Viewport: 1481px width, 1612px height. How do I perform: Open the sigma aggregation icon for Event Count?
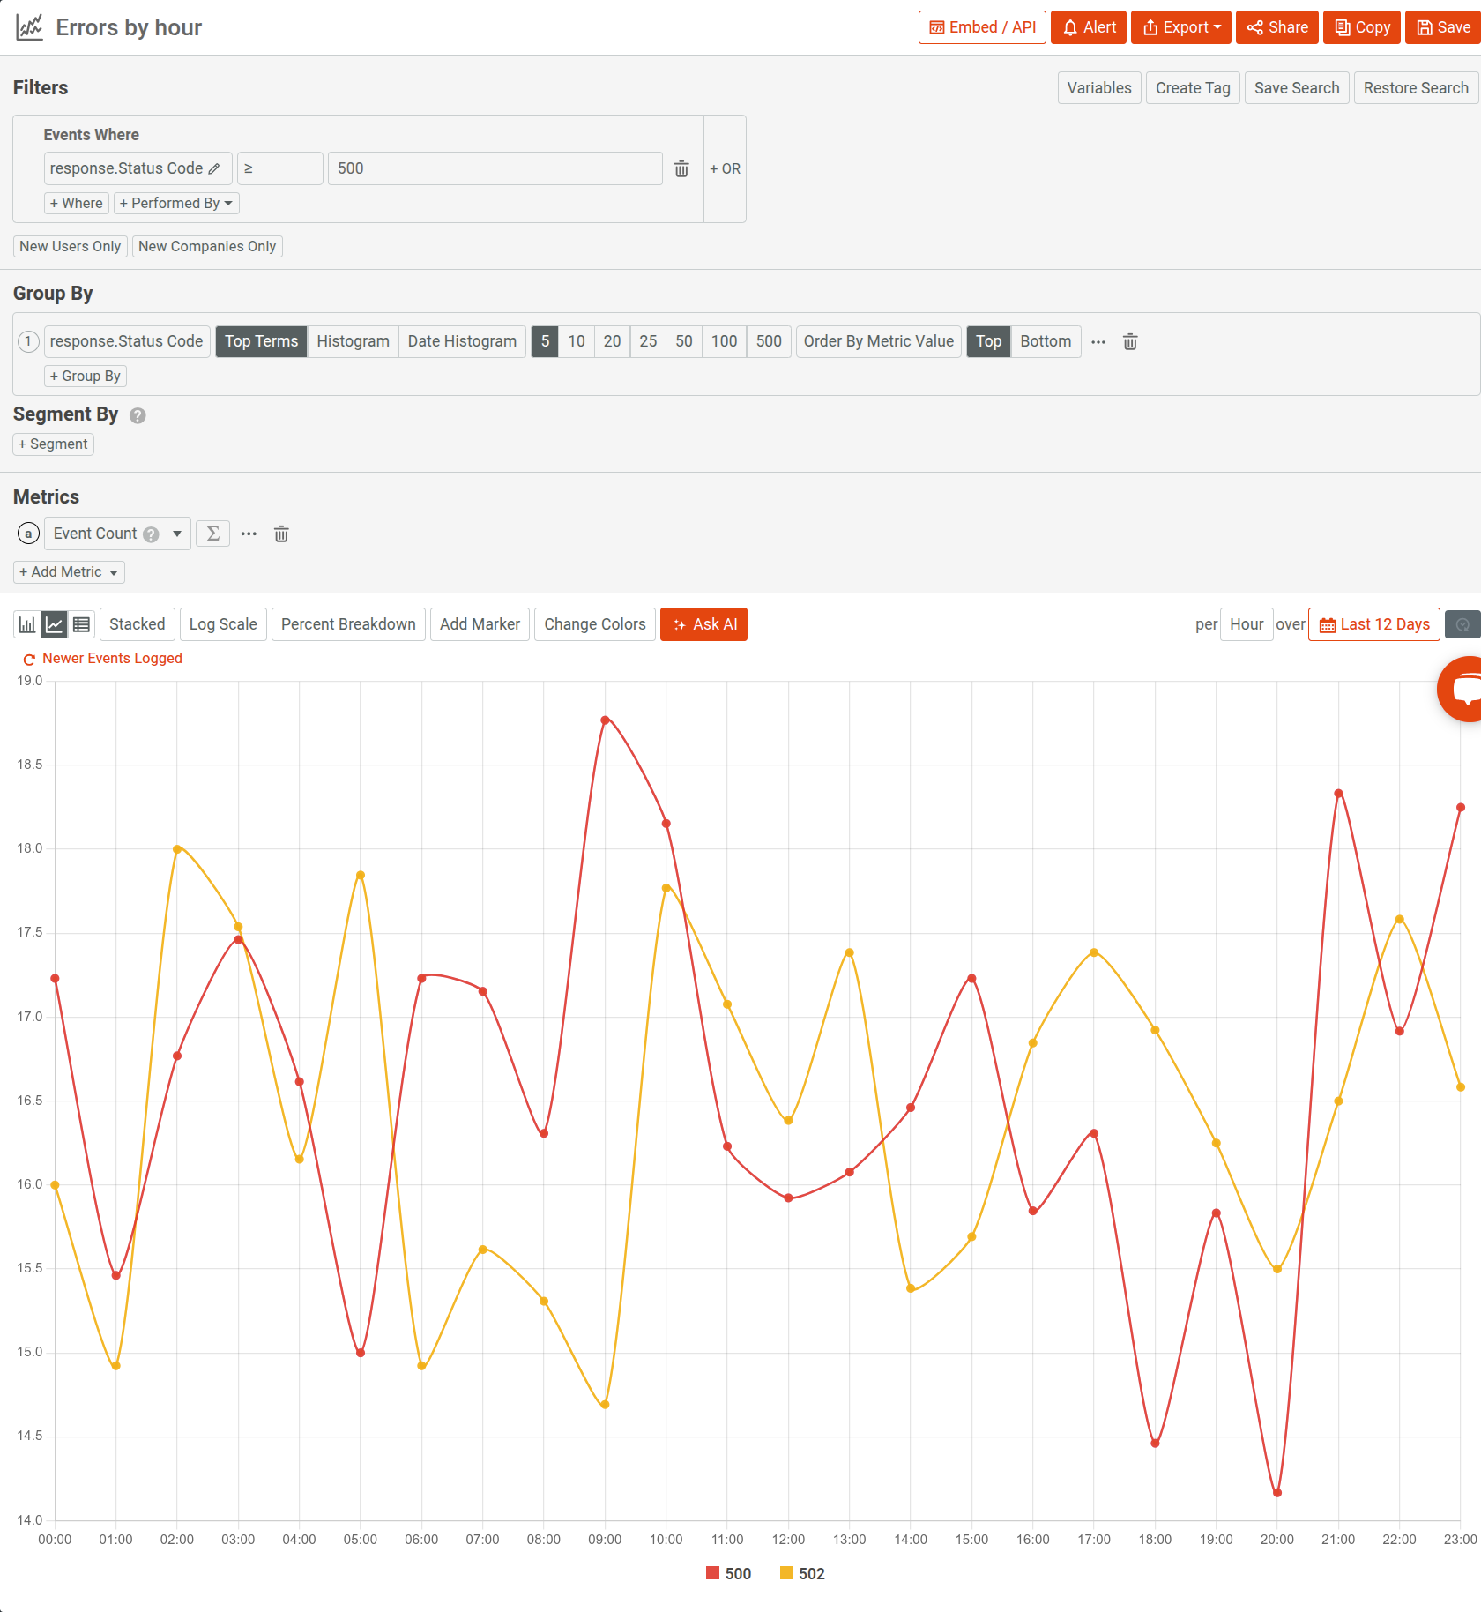point(212,534)
